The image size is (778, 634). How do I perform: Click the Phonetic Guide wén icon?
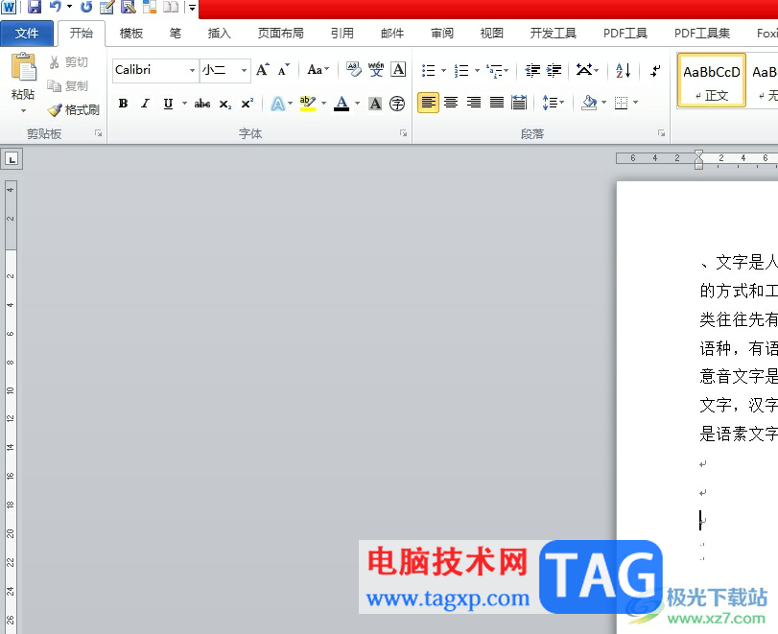pyautogui.click(x=376, y=69)
